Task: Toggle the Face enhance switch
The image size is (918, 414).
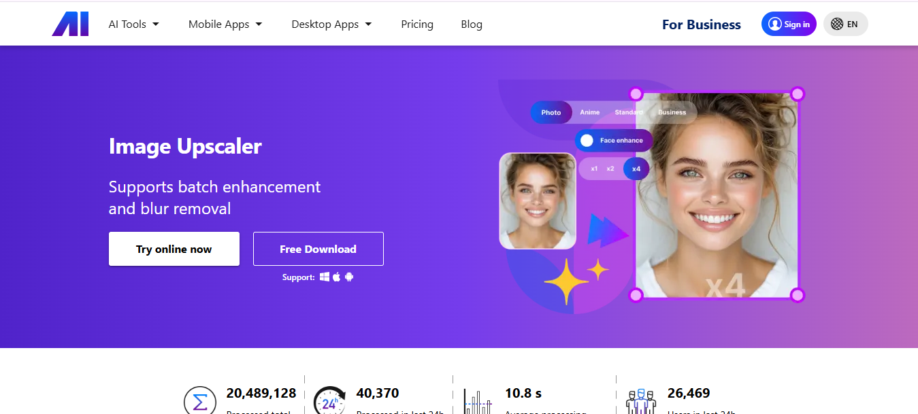Action: tap(587, 141)
